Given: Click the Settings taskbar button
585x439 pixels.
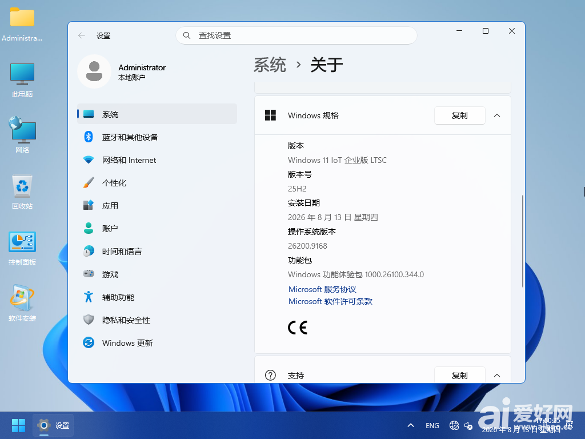Looking at the screenshot, I should tap(53, 425).
